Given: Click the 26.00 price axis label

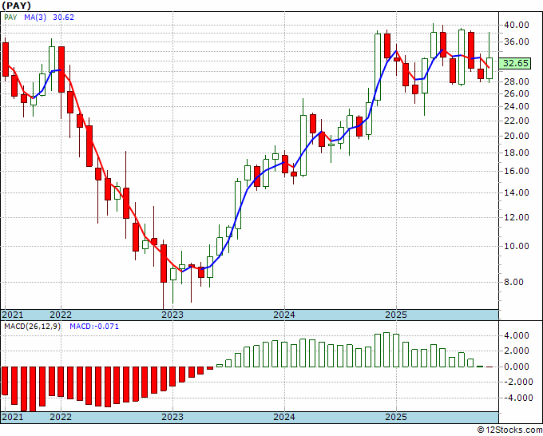Looking at the screenshot, I should (x=516, y=94).
